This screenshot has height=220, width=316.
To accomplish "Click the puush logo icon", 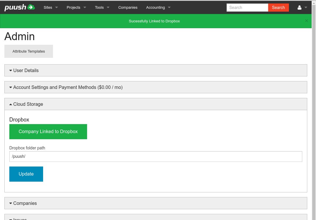I will pyautogui.click(x=20, y=7).
